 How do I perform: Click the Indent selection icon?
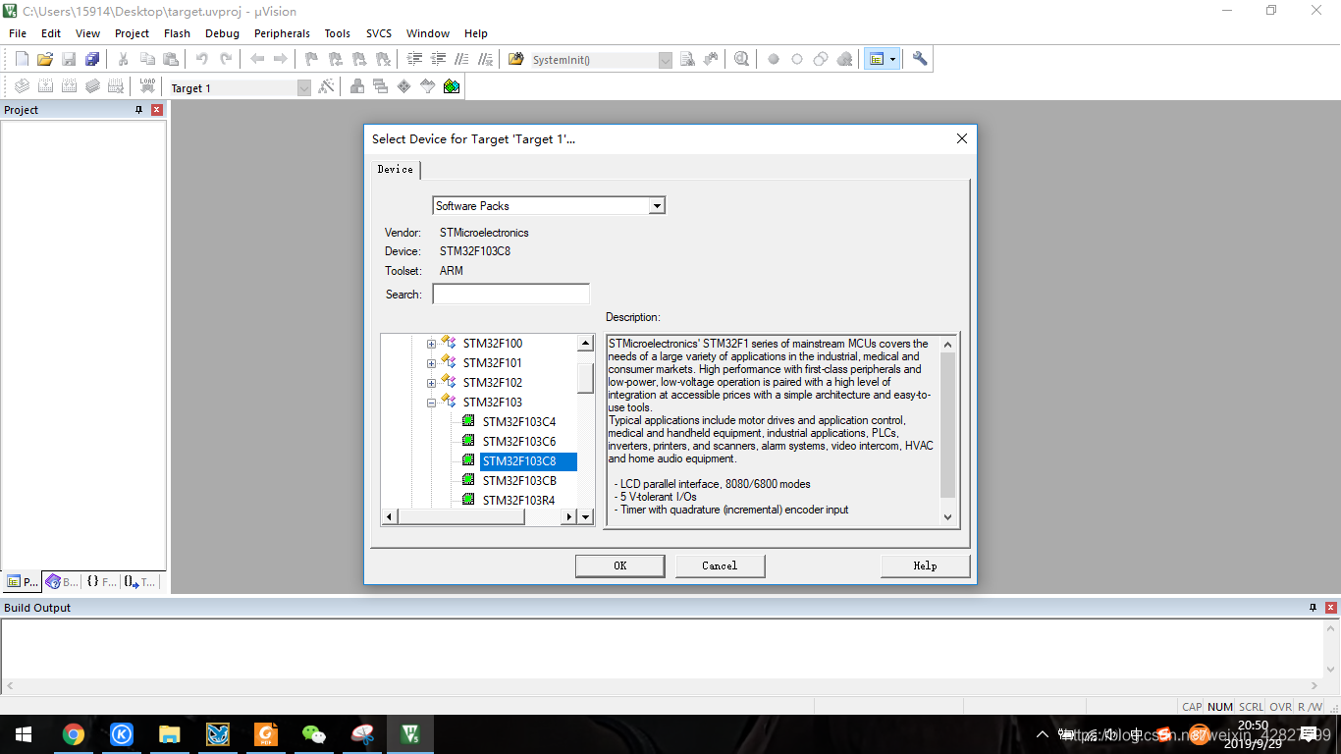pos(415,59)
